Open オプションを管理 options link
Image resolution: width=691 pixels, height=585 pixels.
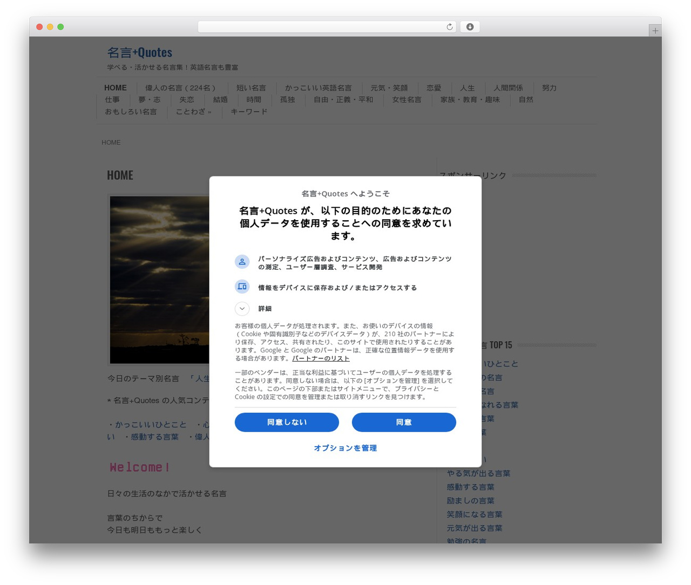[345, 448]
